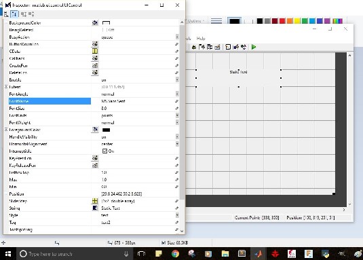The height and width of the screenshot is (260, 363).
Task: Open CreateFcn callback editor icon
Action: tap(95, 66)
